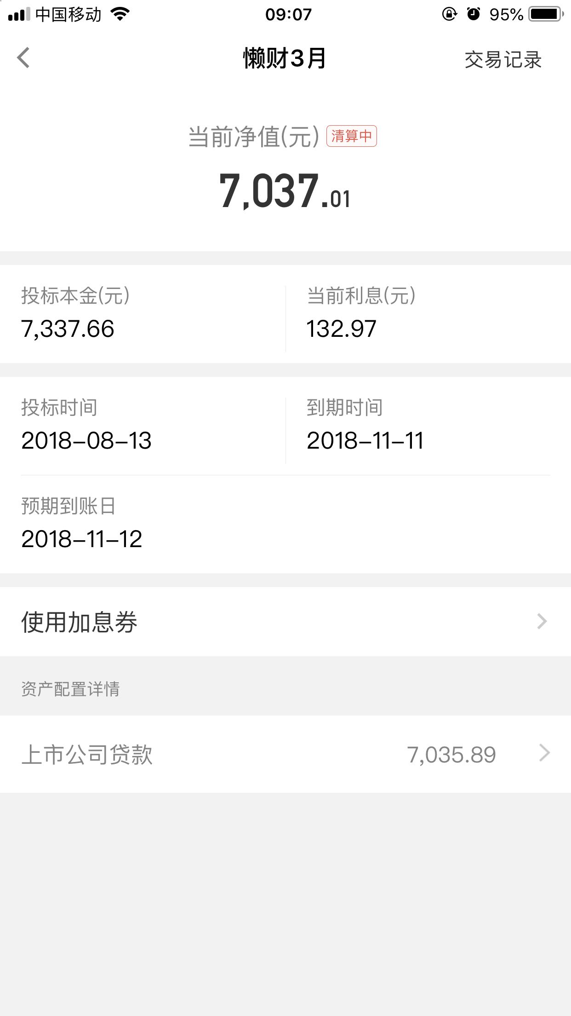Image resolution: width=571 pixels, height=1016 pixels.
Task: Expand 上市公司贷款 details chevron
Action: tap(544, 753)
